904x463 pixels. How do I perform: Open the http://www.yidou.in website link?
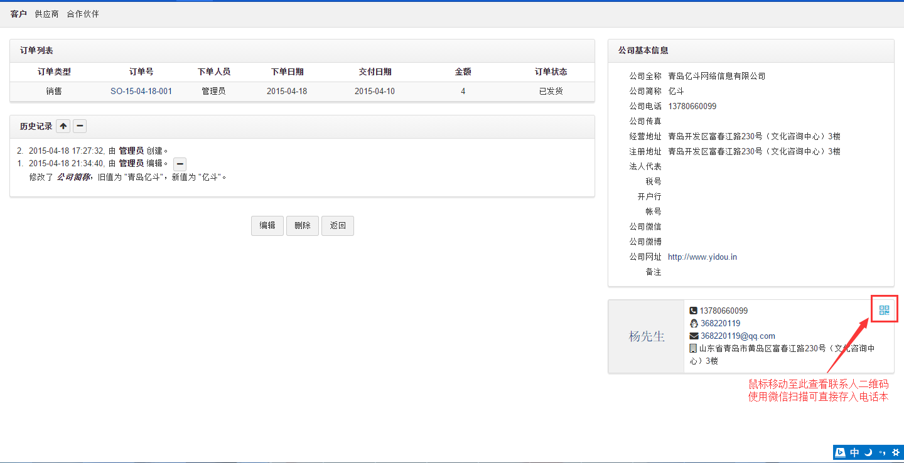pyautogui.click(x=702, y=257)
